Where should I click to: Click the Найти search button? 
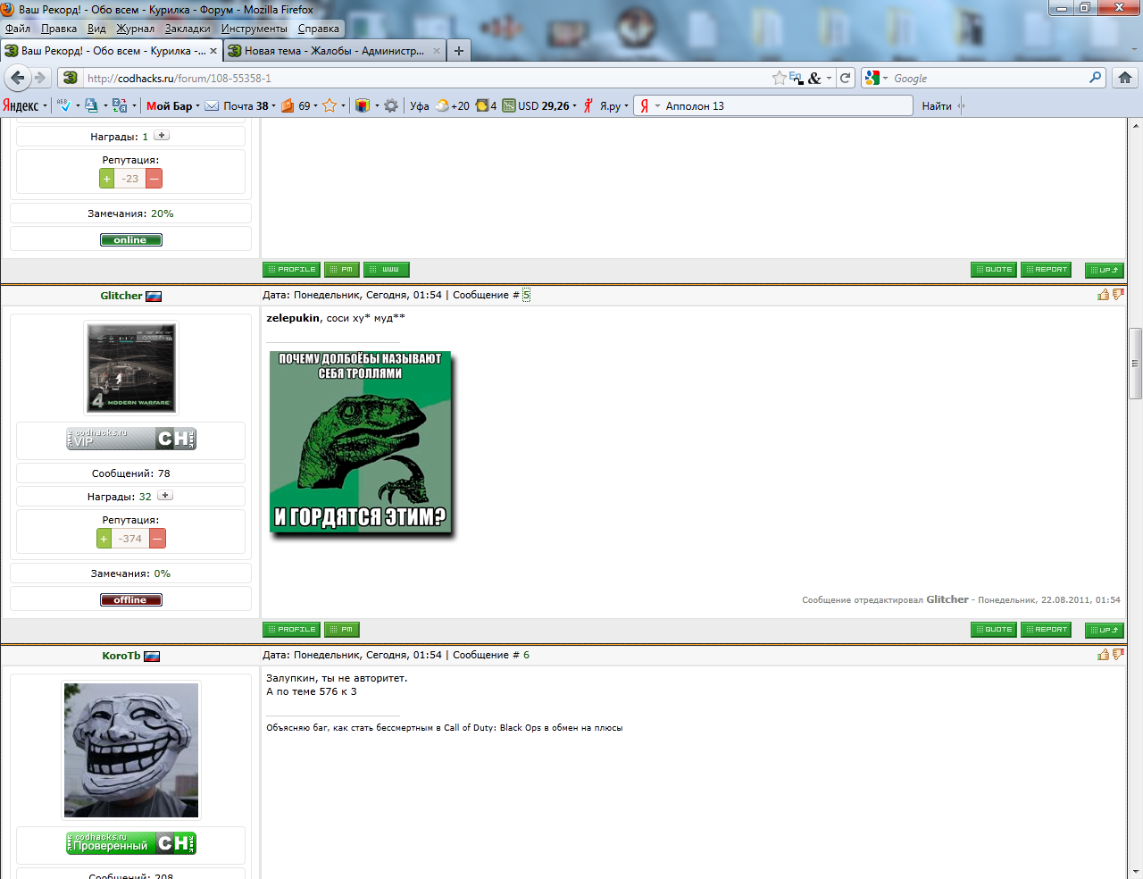pos(937,105)
